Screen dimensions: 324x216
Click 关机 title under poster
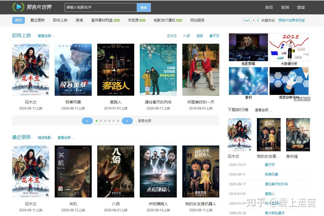click(x=73, y=204)
